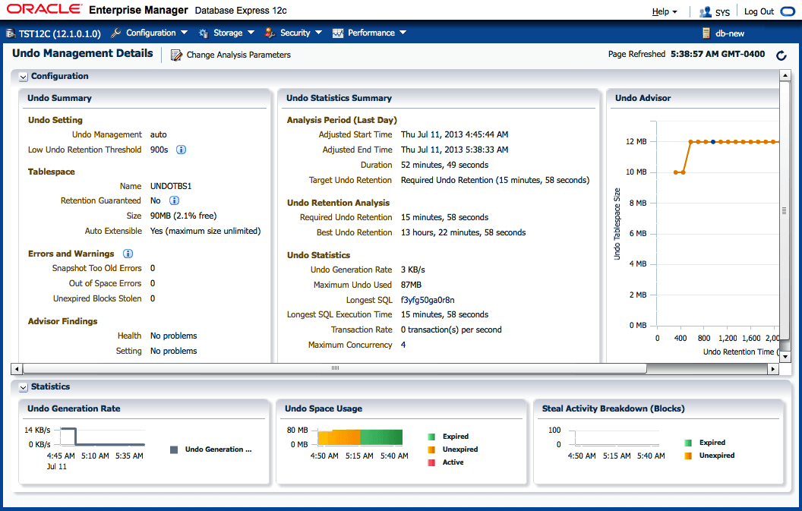Click the Log Out link
This screenshot has width=802, height=511.
coord(759,11)
